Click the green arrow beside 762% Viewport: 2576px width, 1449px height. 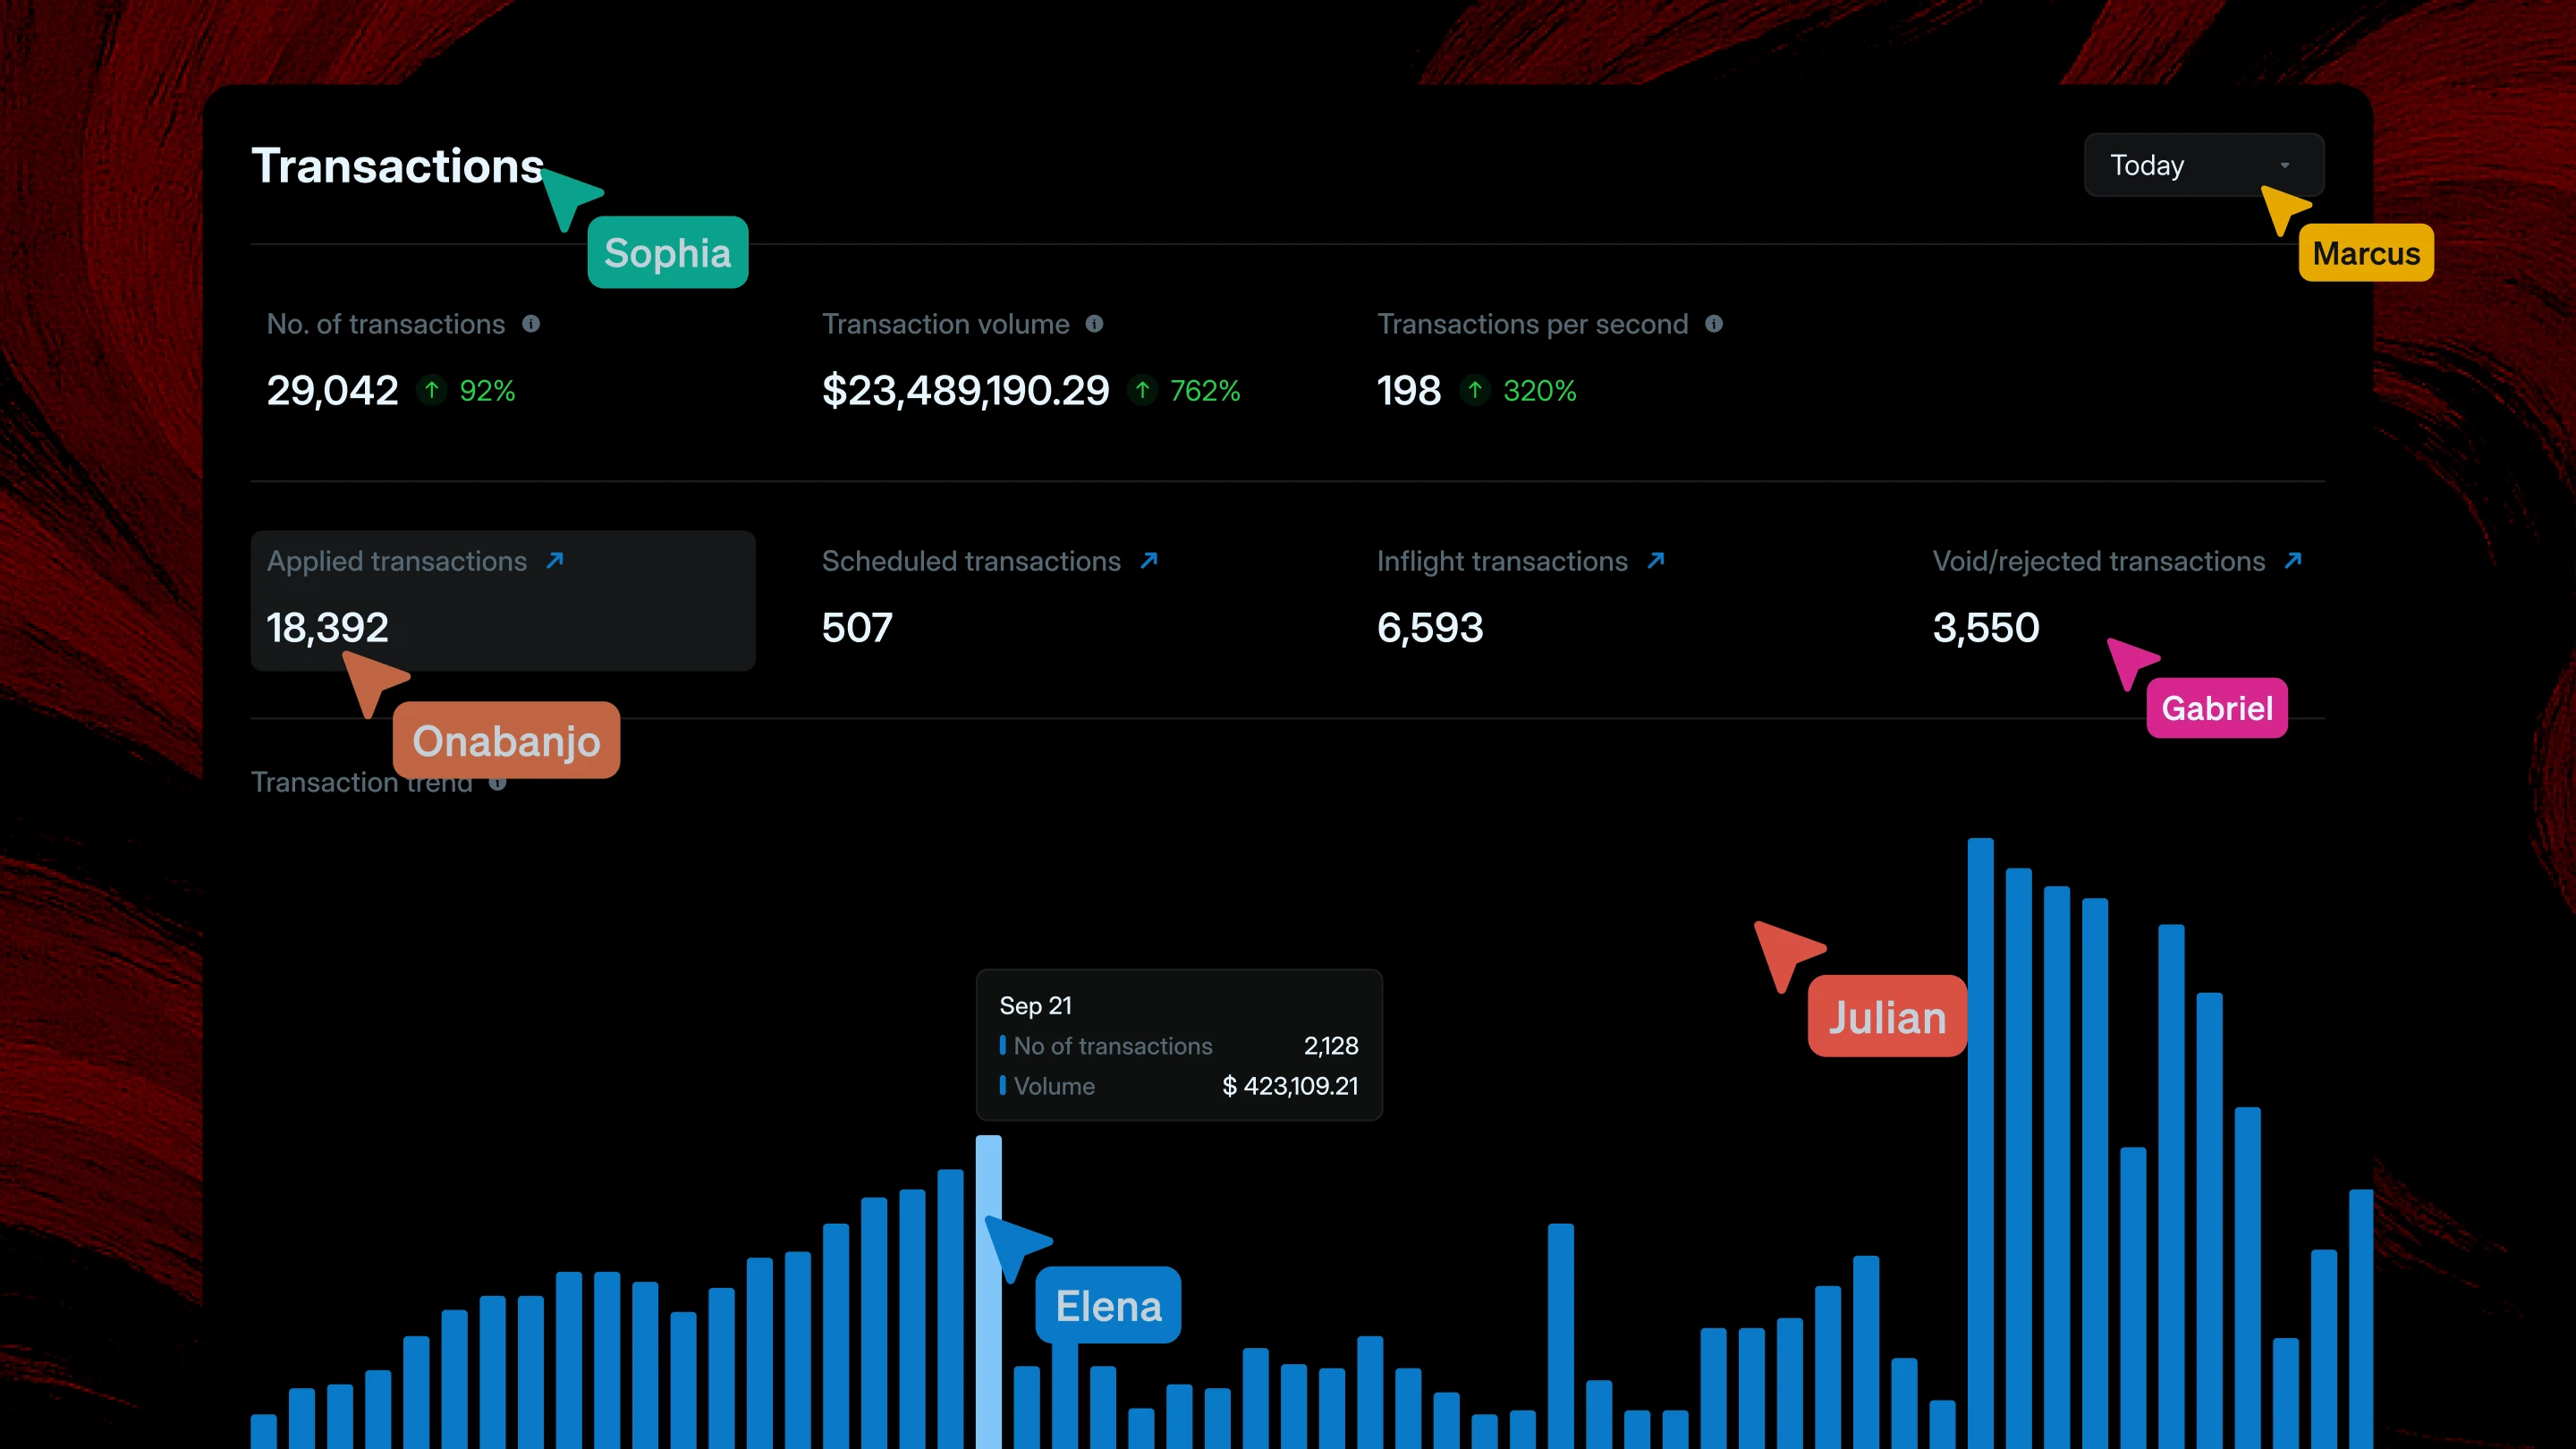(1142, 390)
